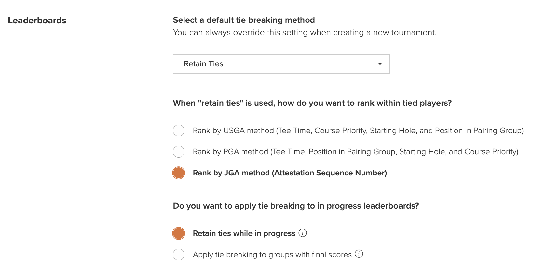546x278 pixels.
Task: Click the Rank by USGA method label text
Action: coord(358,131)
